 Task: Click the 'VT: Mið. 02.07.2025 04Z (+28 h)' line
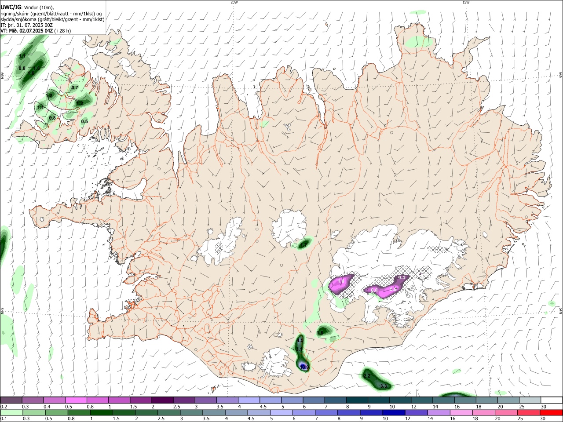click(36, 31)
